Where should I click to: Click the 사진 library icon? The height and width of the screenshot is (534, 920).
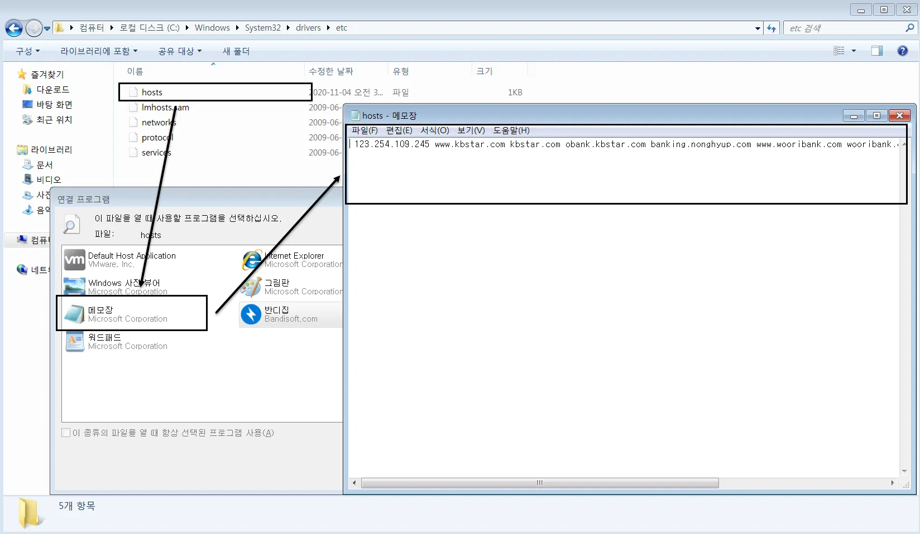point(27,195)
